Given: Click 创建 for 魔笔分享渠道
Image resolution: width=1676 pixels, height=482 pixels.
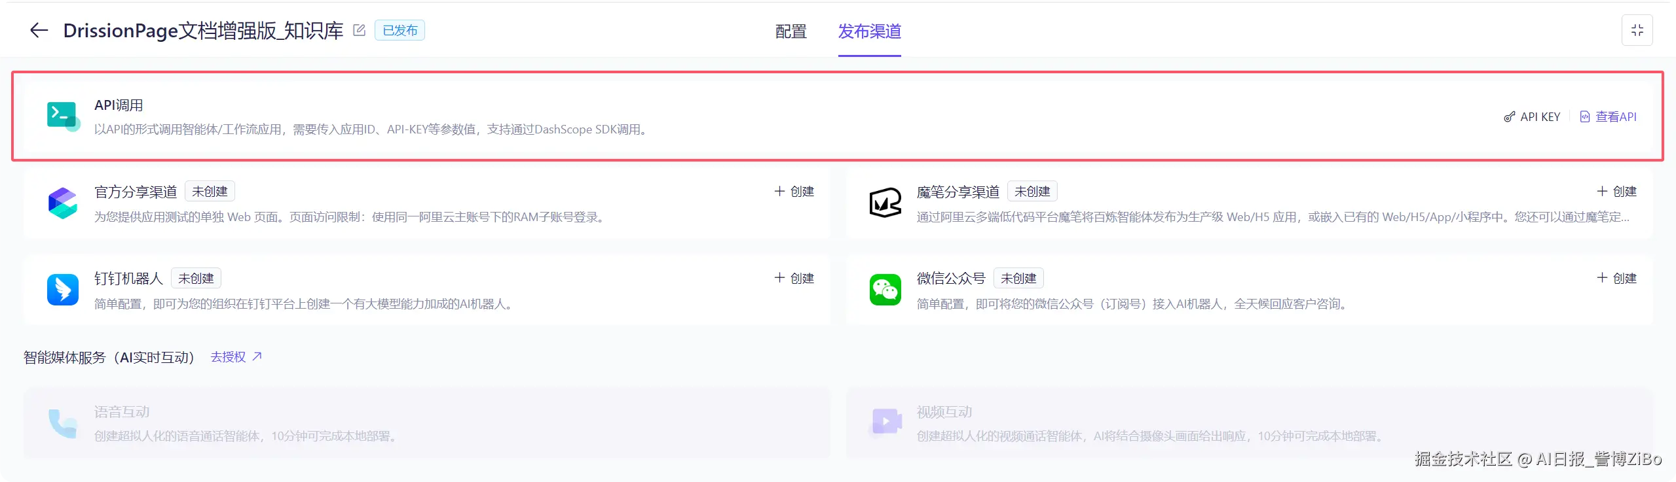Looking at the screenshot, I should coord(1624,192).
